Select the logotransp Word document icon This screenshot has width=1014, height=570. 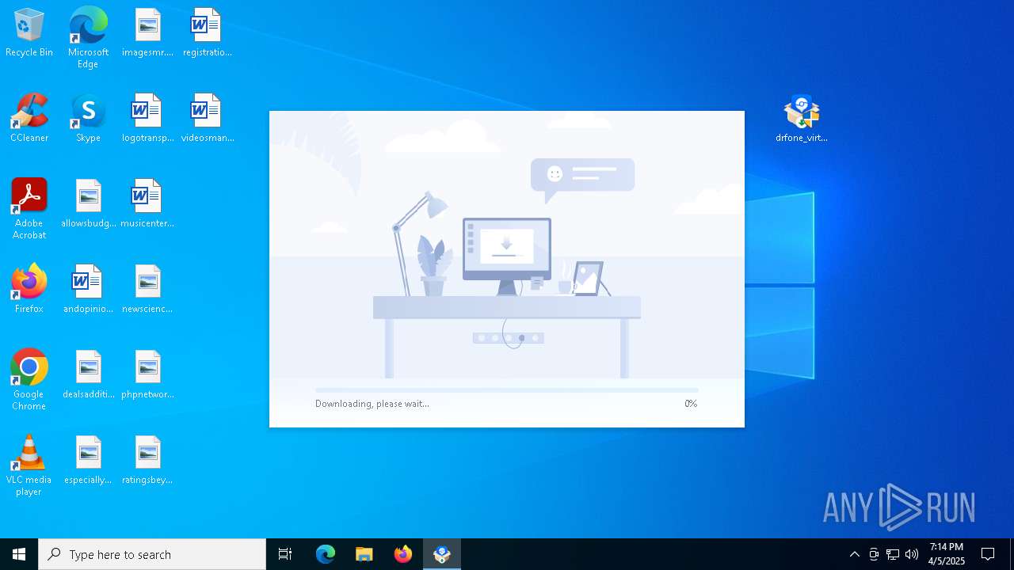[x=147, y=119]
